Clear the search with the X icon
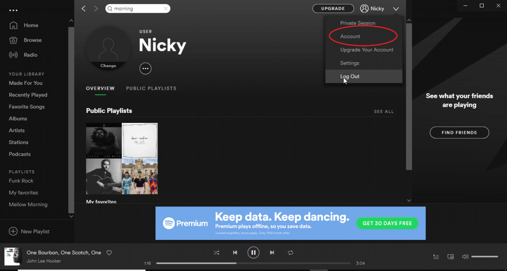This screenshot has width=507, height=271. [165, 9]
